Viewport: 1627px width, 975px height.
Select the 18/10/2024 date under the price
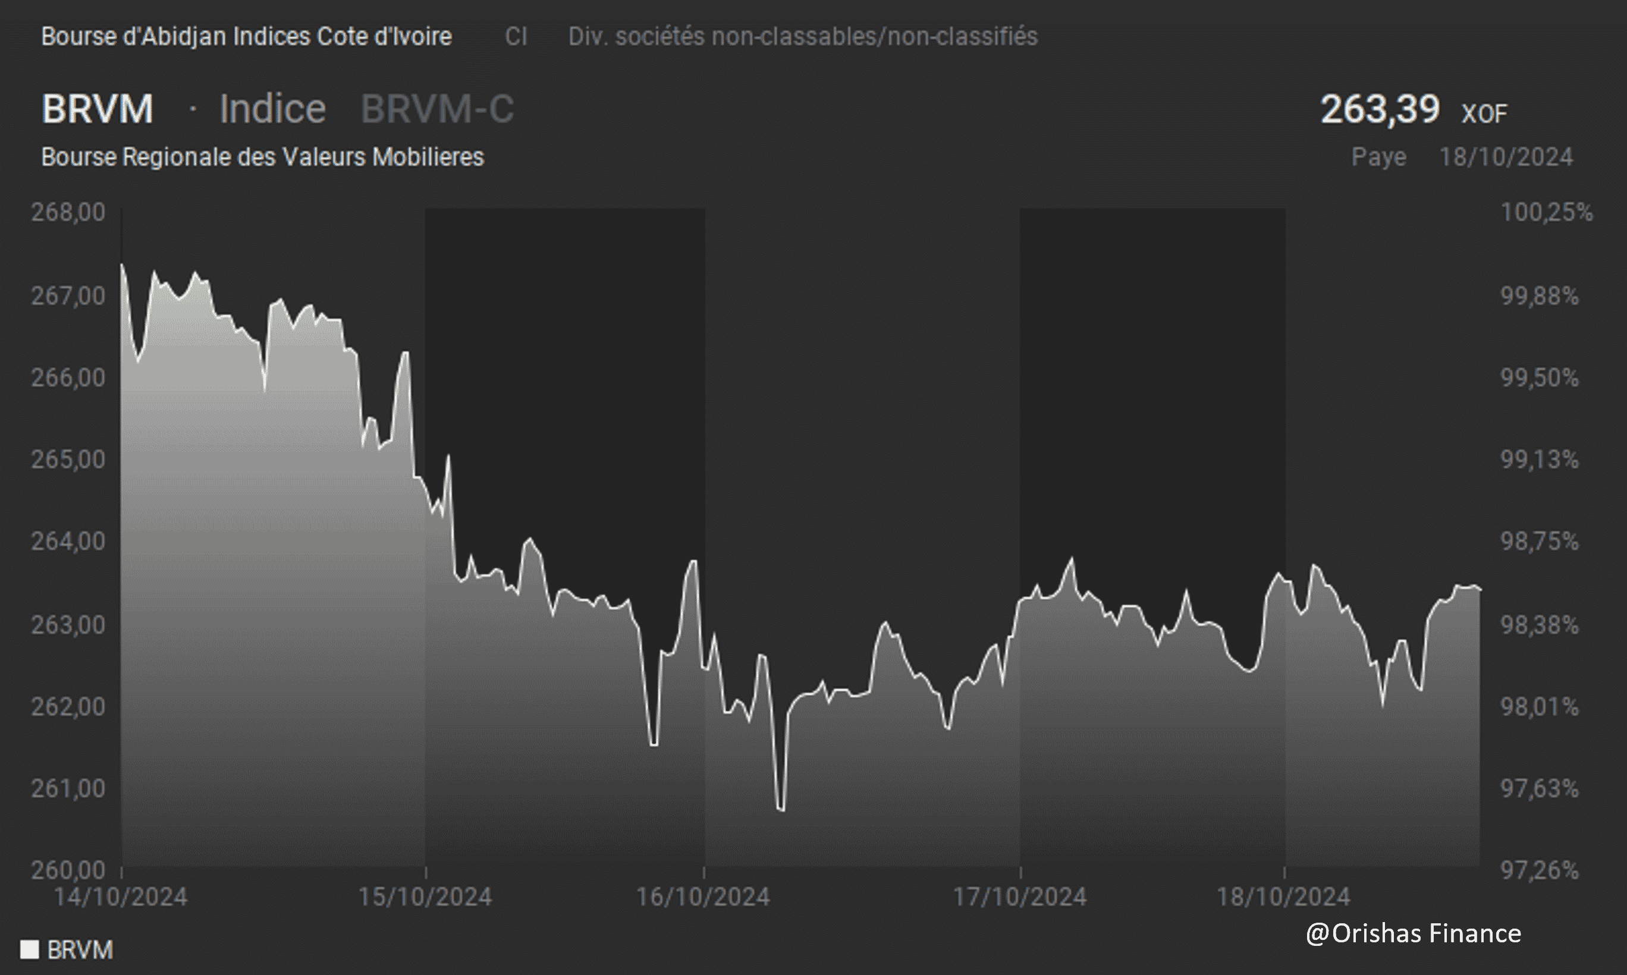point(1506,157)
